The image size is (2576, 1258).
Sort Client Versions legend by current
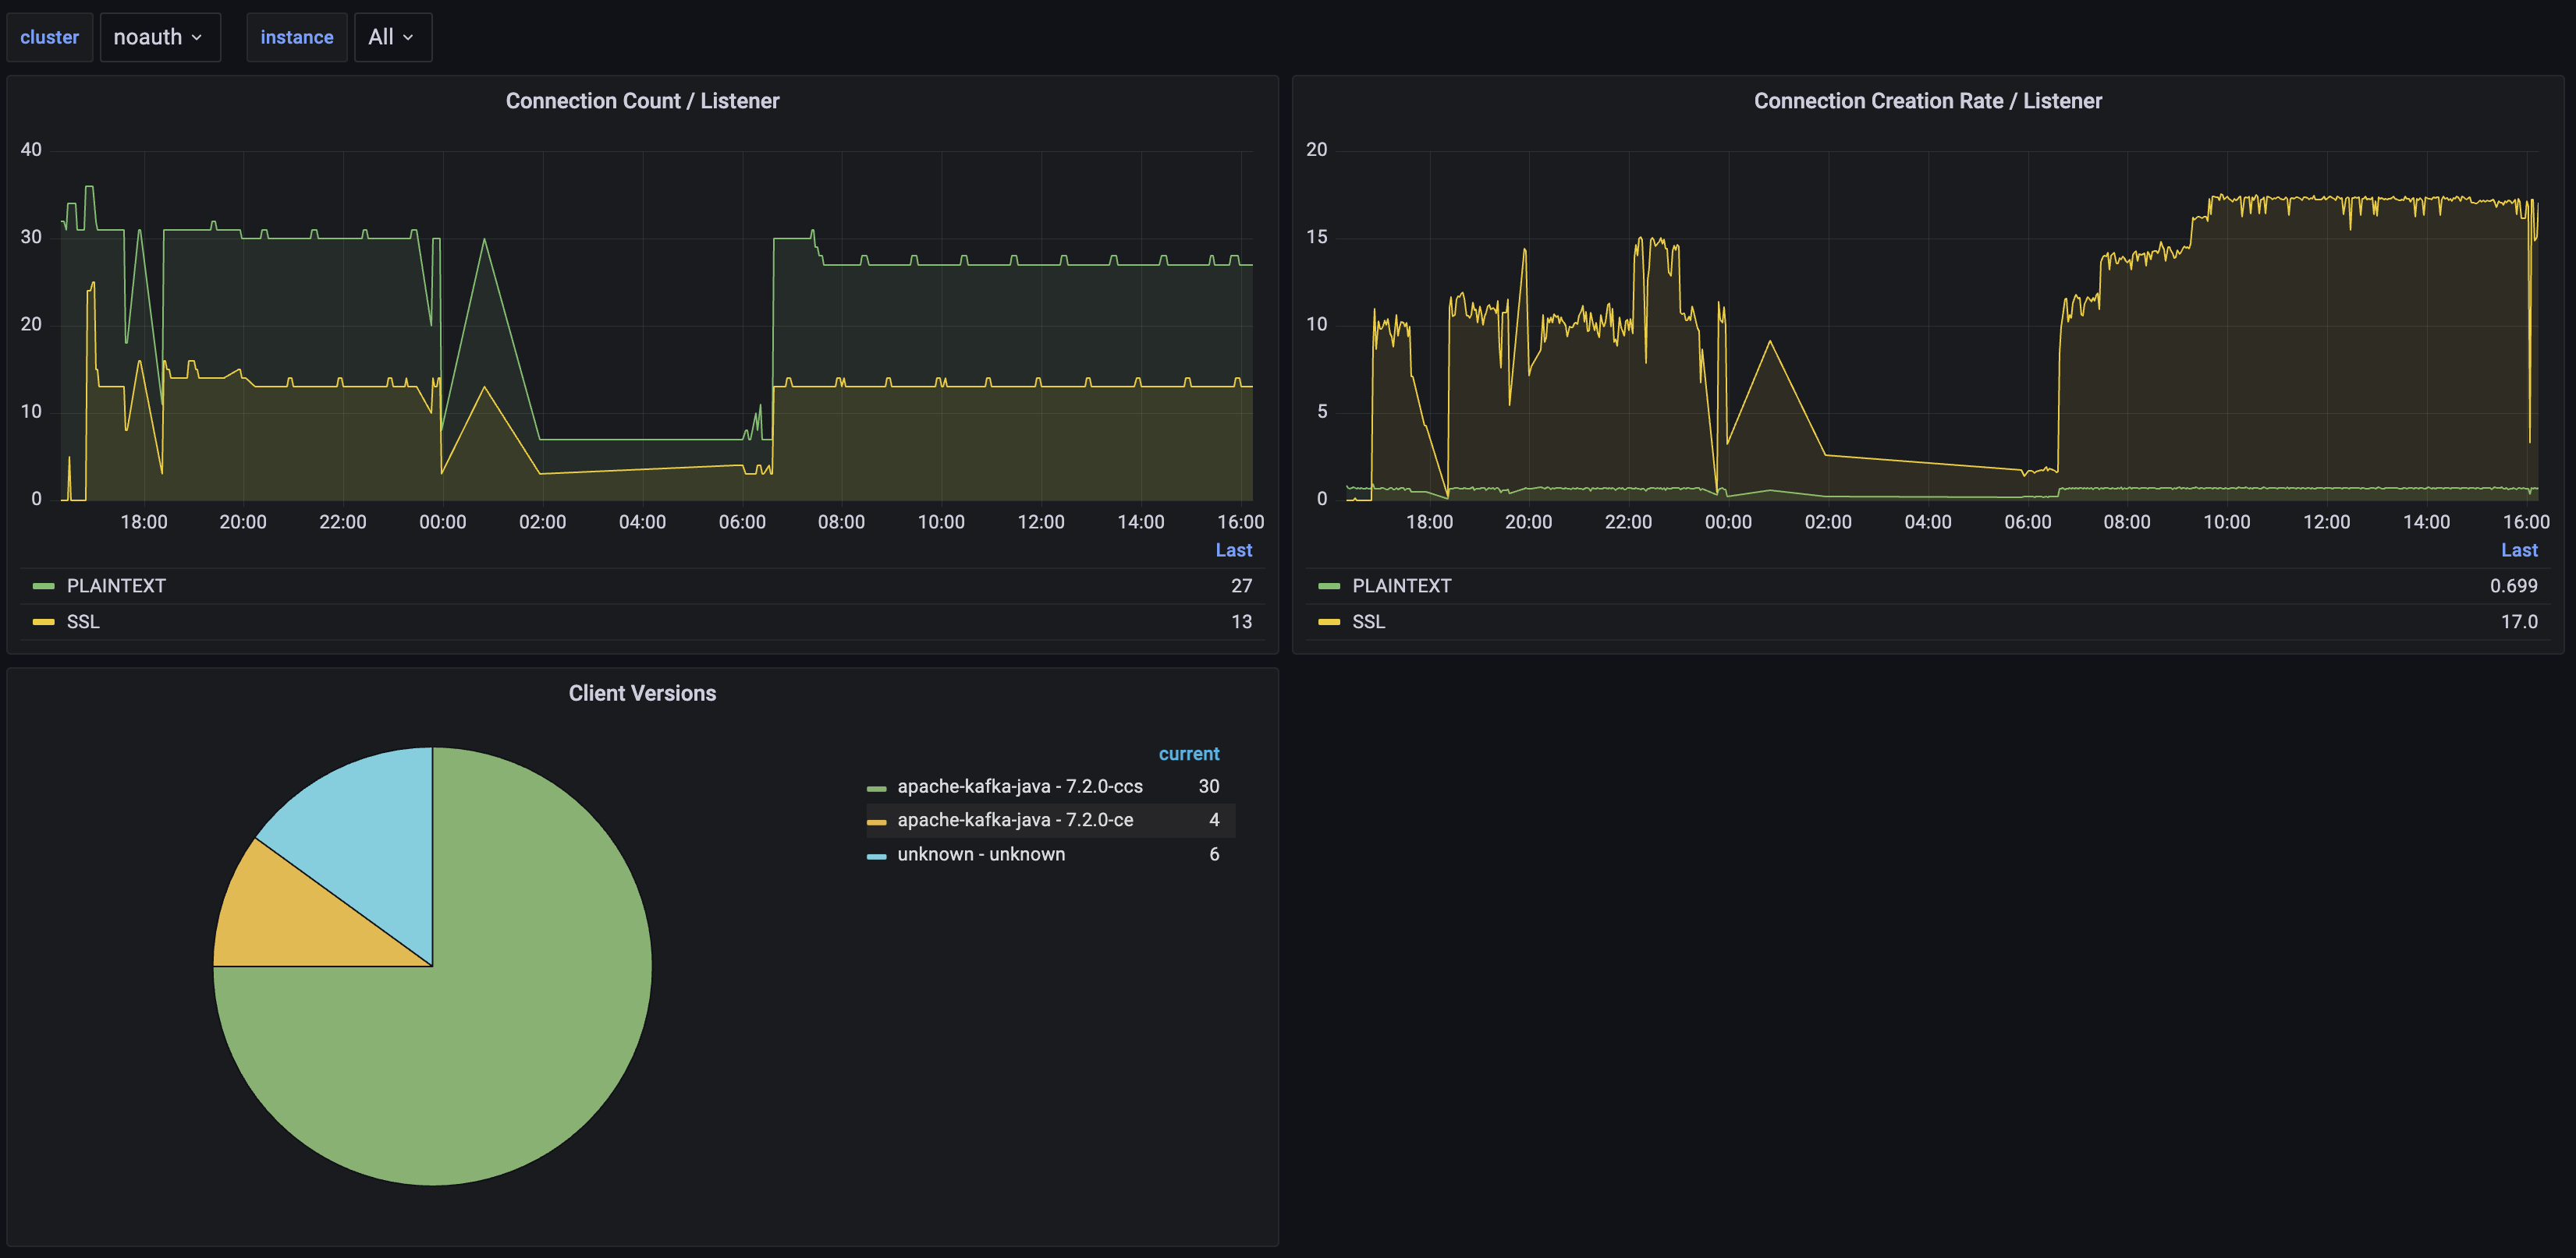pyautogui.click(x=1188, y=754)
